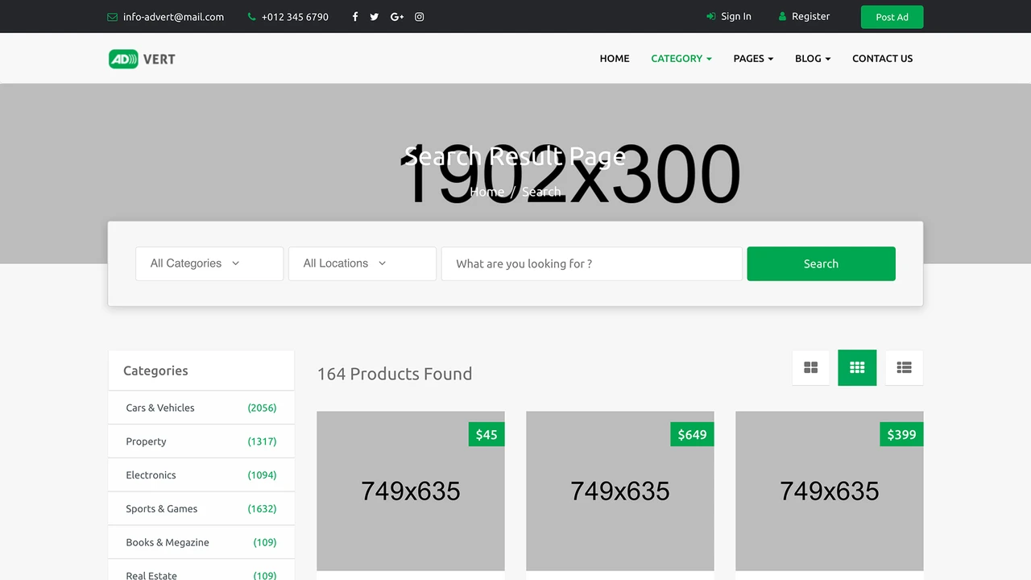Go to HOME in navigation
Image resolution: width=1031 pixels, height=580 pixels.
tap(615, 58)
